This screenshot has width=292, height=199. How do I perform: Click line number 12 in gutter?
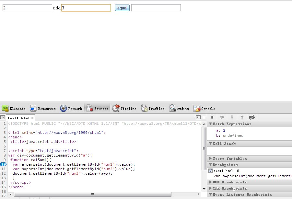coord(4,173)
